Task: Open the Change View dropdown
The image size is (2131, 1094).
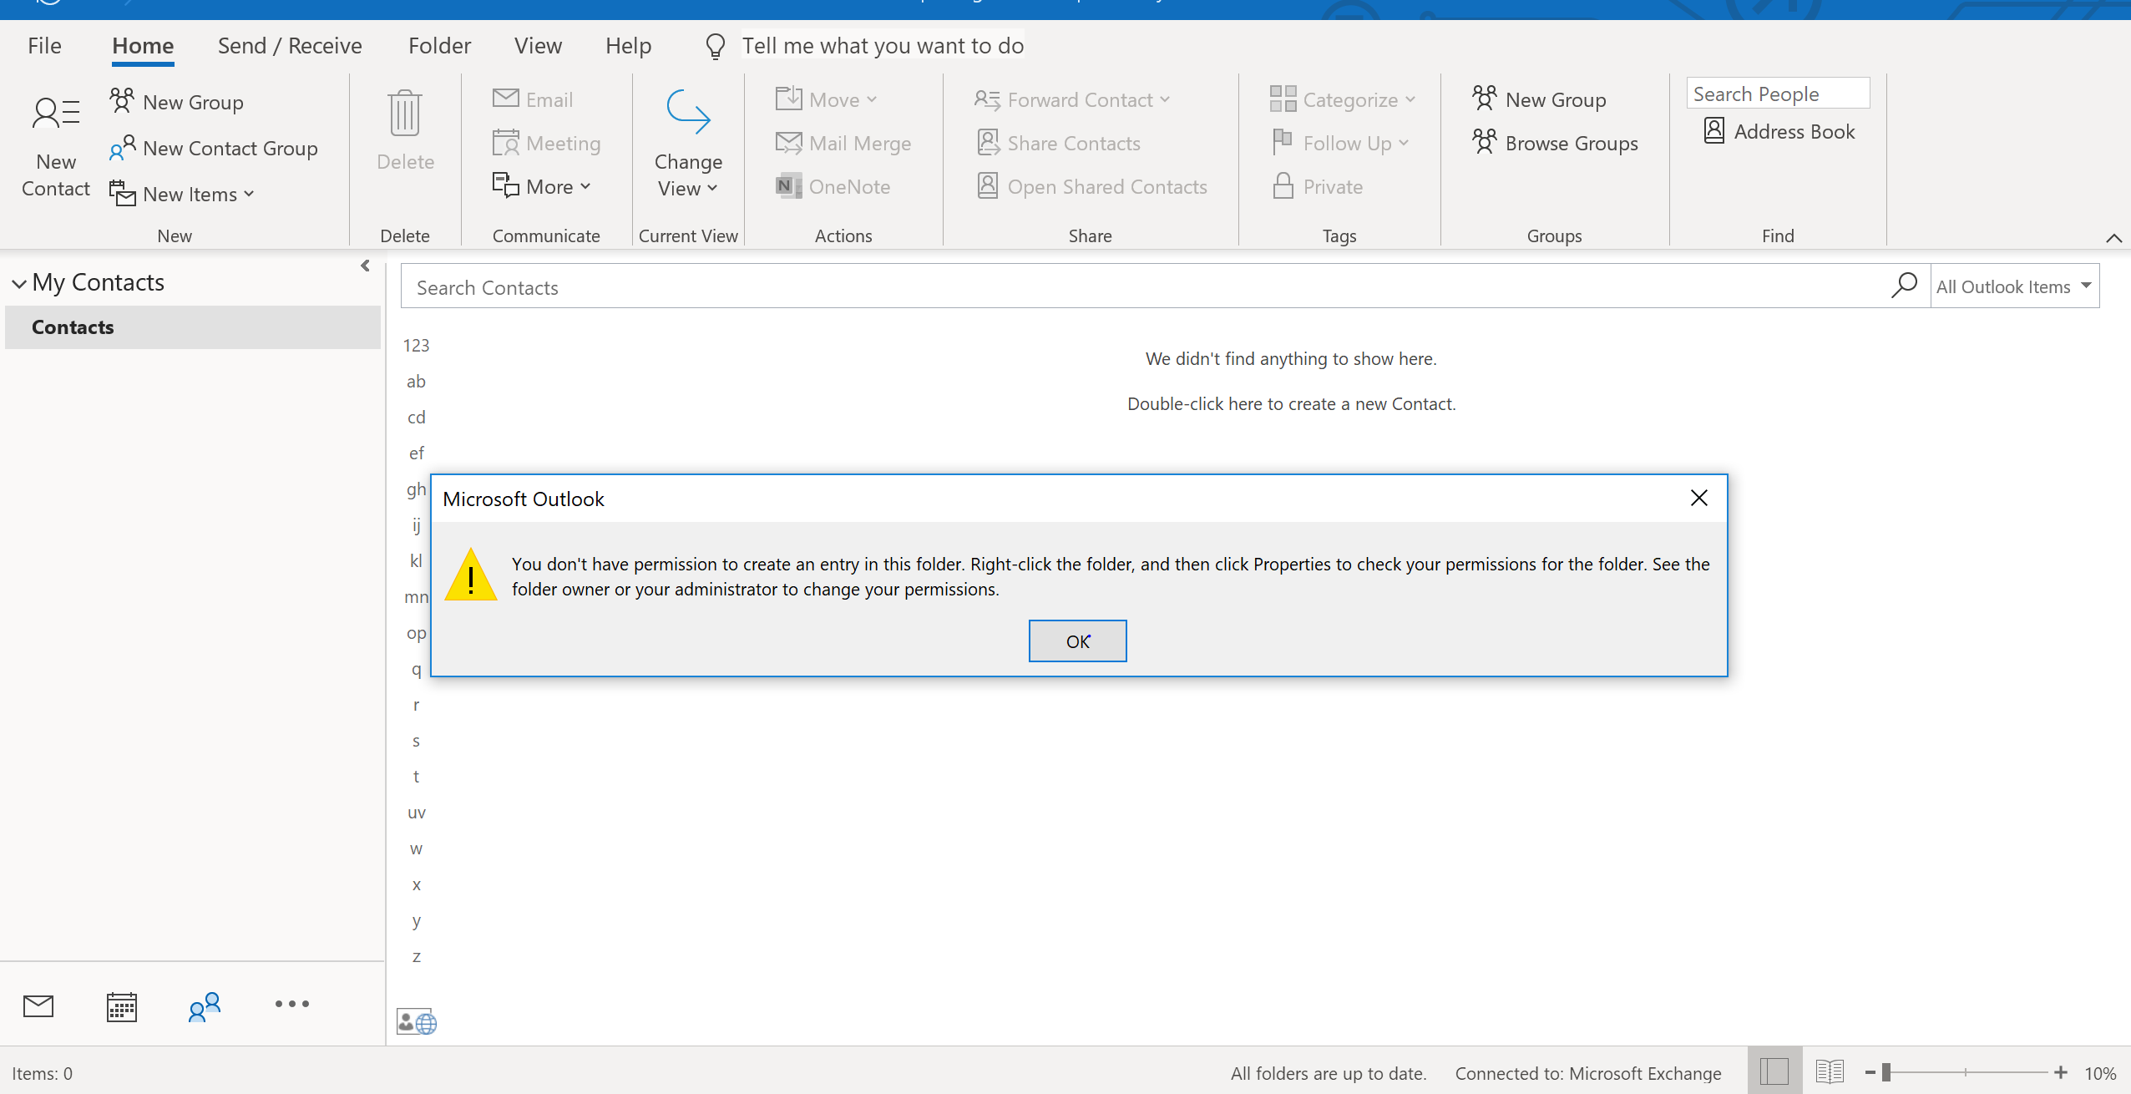Action: 688,142
